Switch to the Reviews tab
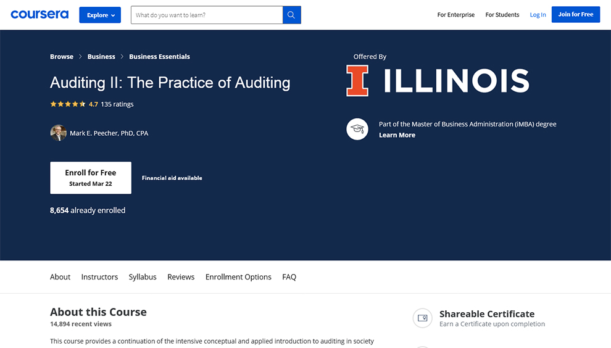This screenshot has width=611, height=348. (x=181, y=277)
